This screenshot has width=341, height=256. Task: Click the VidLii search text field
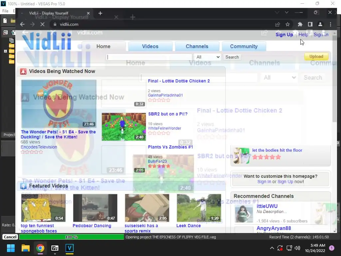tap(149, 57)
